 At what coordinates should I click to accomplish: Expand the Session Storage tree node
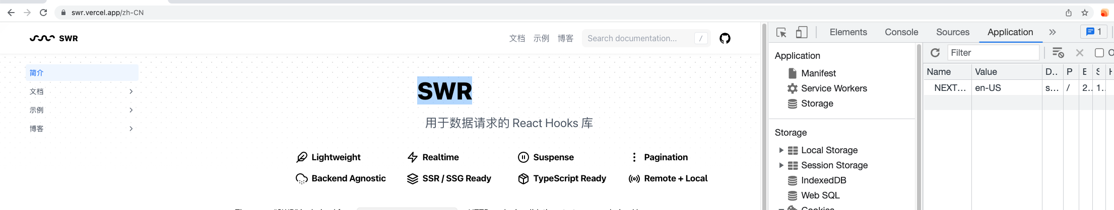pos(781,165)
